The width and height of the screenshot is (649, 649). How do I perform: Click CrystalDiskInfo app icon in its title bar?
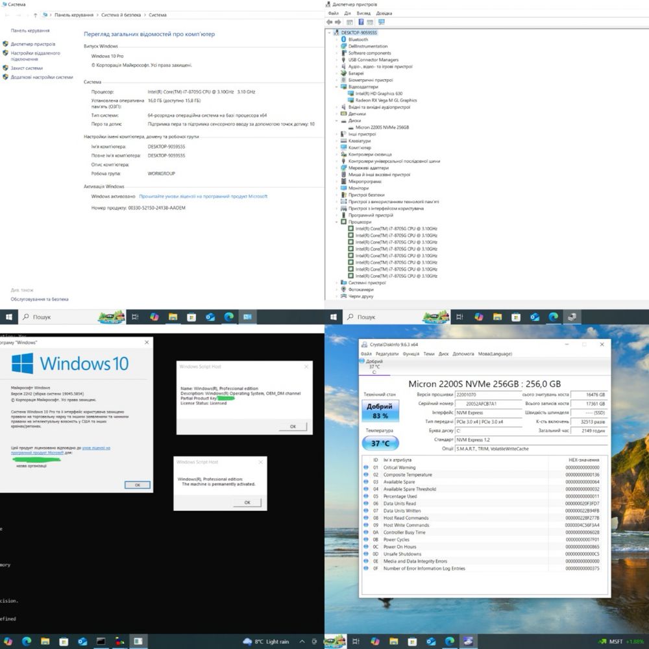[364, 345]
